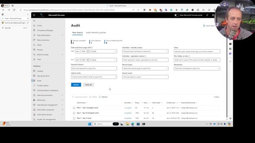Expand the Data classification section
Screen dimensions: 255x143
pyautogui.click(x=62, y=35)
